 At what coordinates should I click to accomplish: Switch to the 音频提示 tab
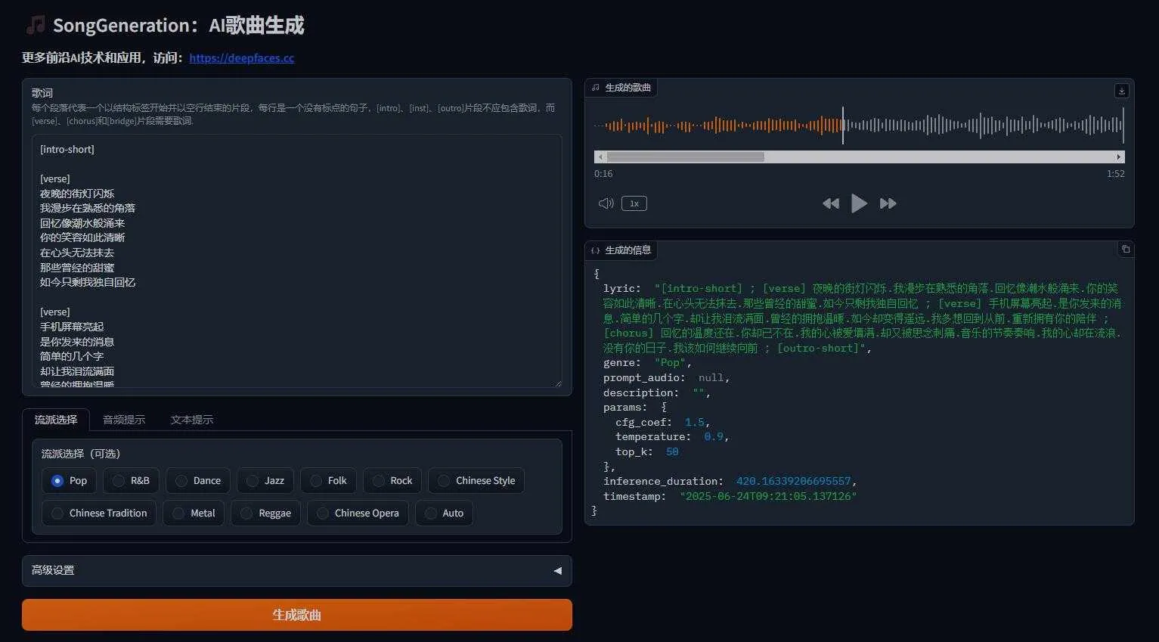(124, 420)
